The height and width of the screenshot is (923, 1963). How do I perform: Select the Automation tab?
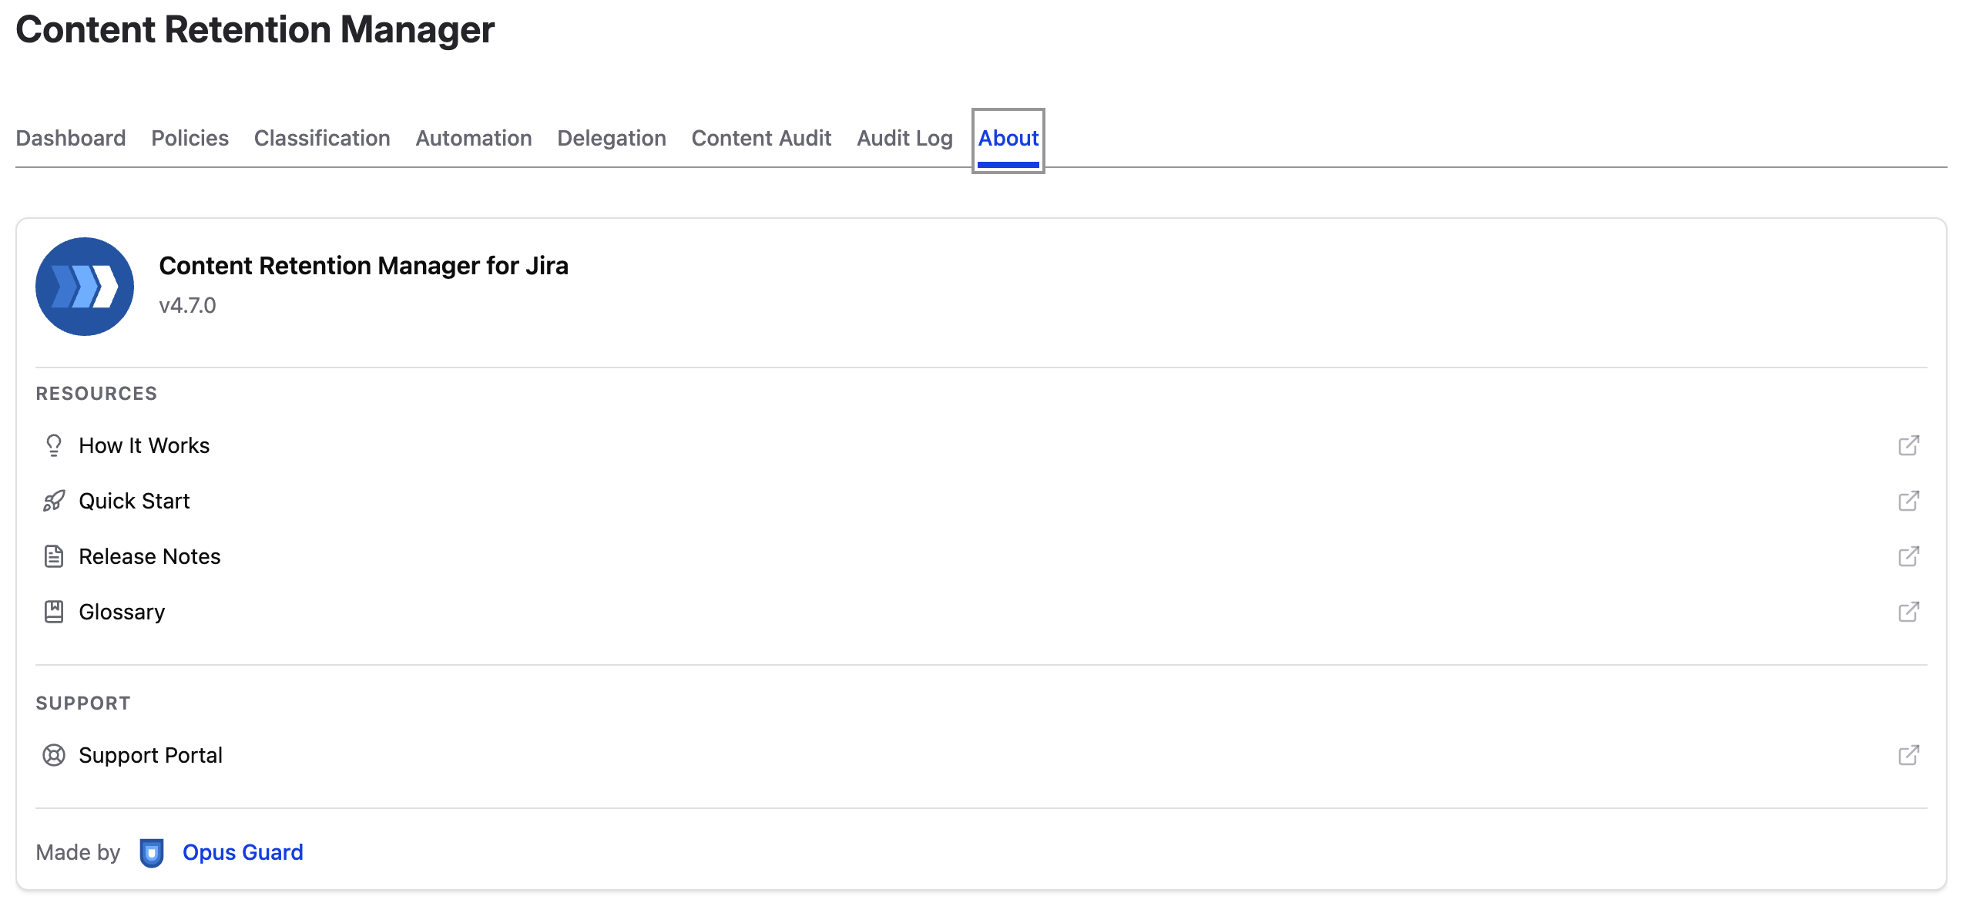point(474,138)
